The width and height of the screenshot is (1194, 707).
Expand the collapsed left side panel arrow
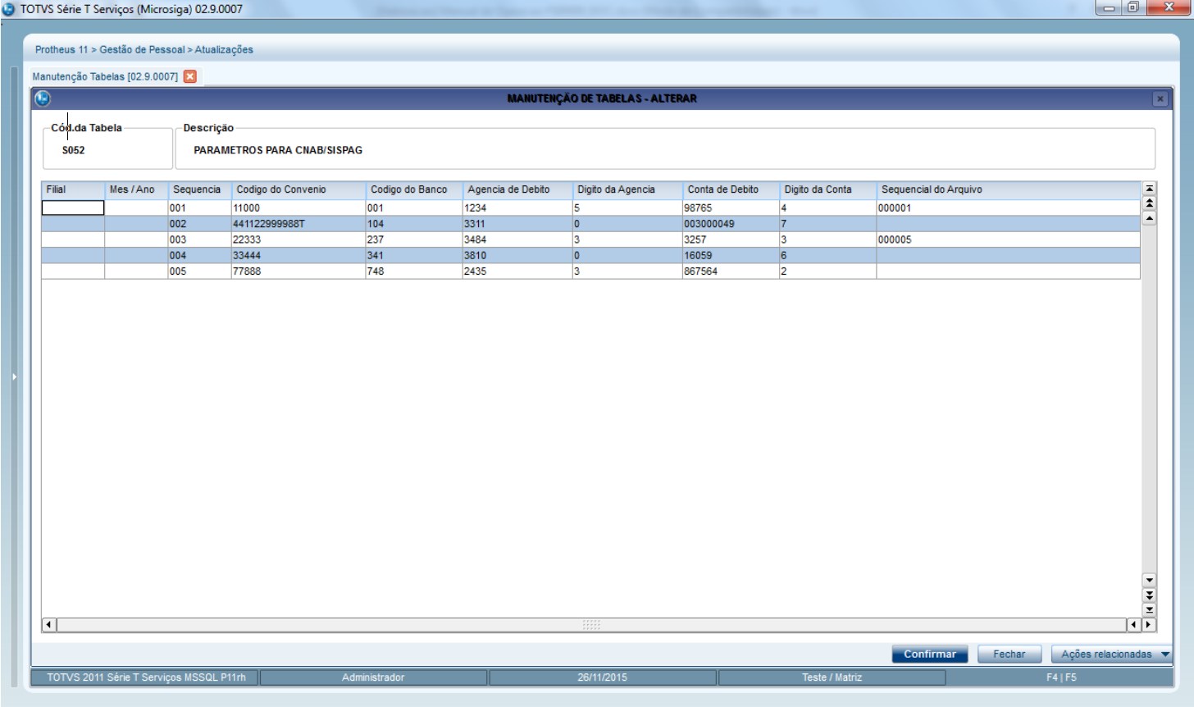click(x=13, y=376)
